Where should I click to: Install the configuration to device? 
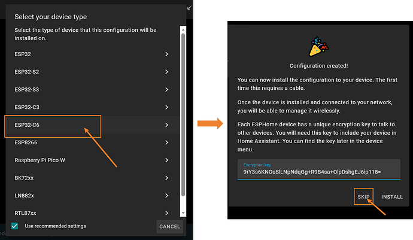pyautogui.click(x=392, y=197)
